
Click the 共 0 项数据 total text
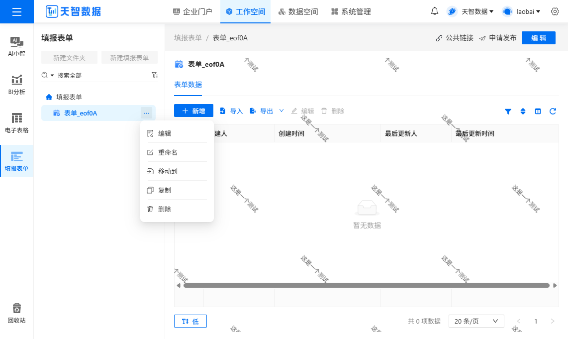pos(424,321)
